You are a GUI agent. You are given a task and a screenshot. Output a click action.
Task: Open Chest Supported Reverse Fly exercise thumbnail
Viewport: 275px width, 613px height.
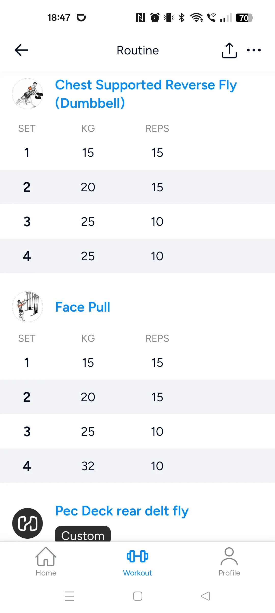(28, 94)
